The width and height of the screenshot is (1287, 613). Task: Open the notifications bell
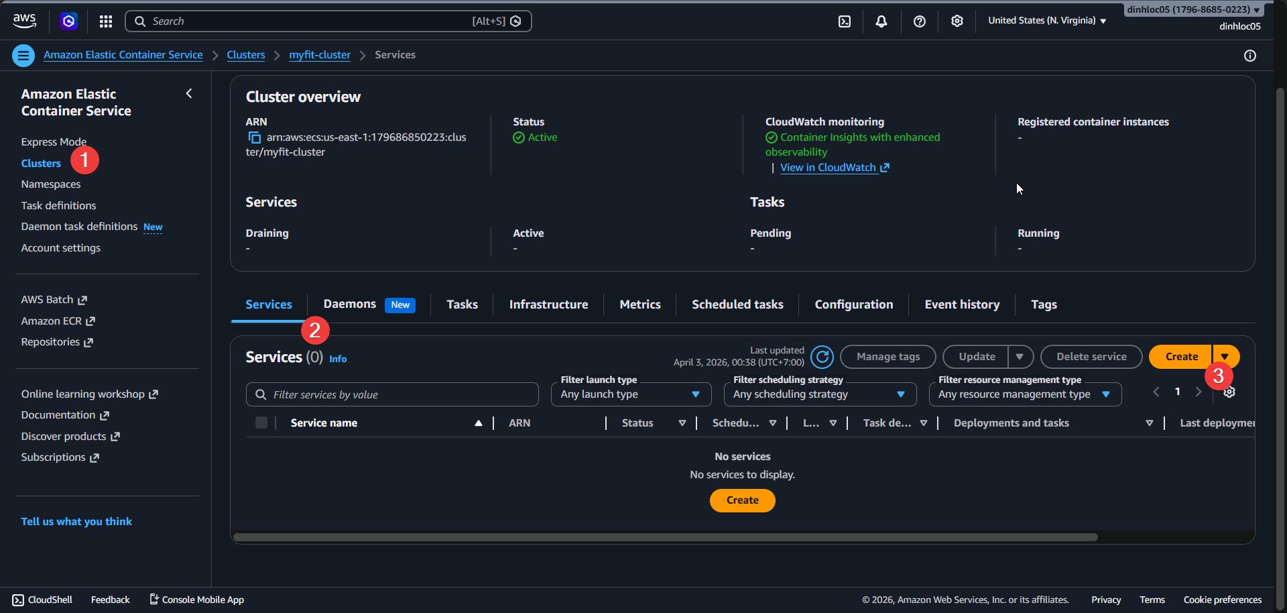(x=880, y=21)
